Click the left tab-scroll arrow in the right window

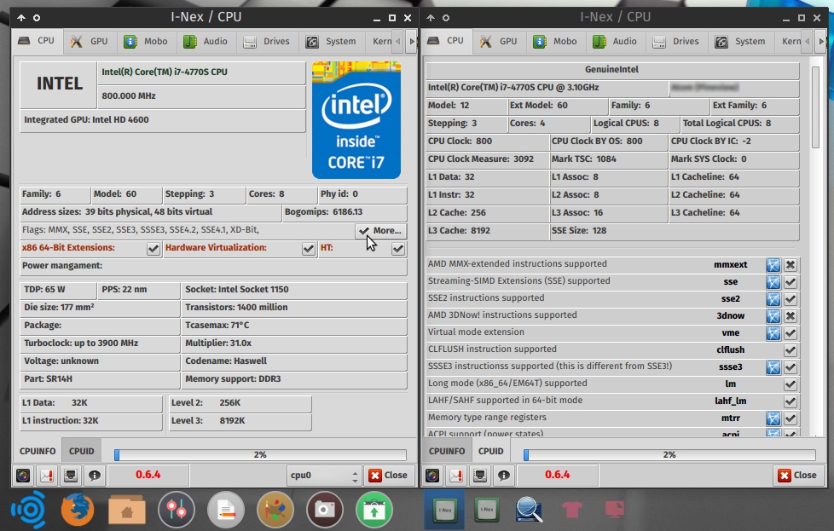click(807, 42)
